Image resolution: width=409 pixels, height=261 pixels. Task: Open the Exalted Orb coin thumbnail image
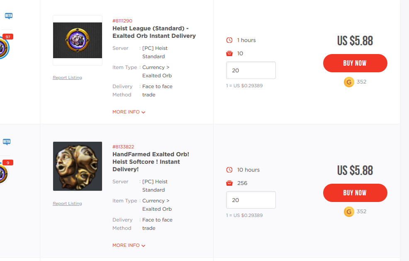78,40
